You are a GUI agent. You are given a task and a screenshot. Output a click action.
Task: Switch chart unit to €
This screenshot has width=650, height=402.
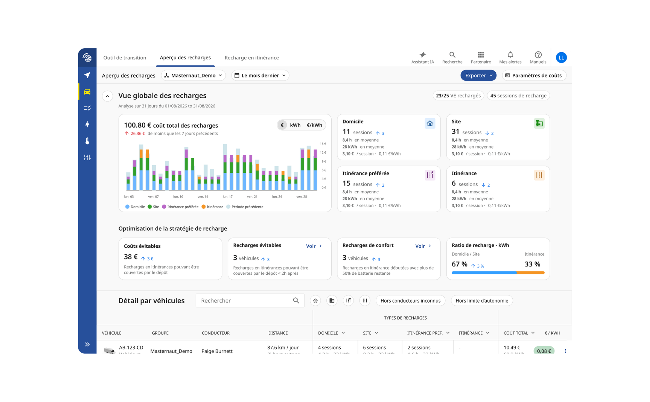point(282,125)
